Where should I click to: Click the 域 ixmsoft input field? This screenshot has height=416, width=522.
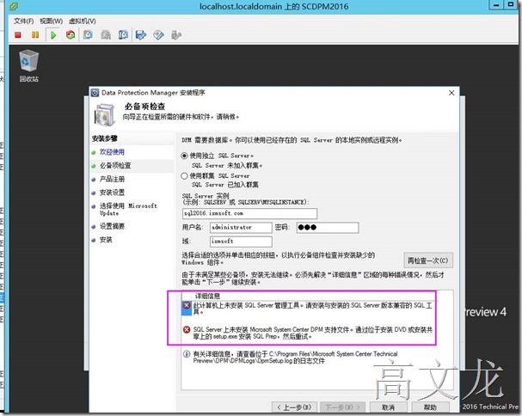click(241, 242)
